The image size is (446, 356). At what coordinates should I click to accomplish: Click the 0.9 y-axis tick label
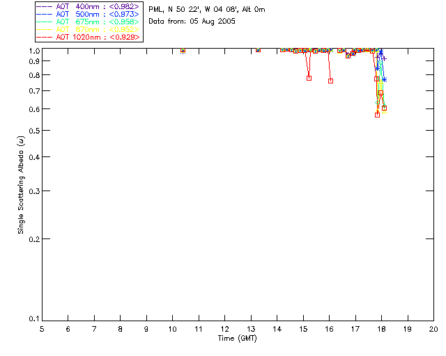point(34,61)
